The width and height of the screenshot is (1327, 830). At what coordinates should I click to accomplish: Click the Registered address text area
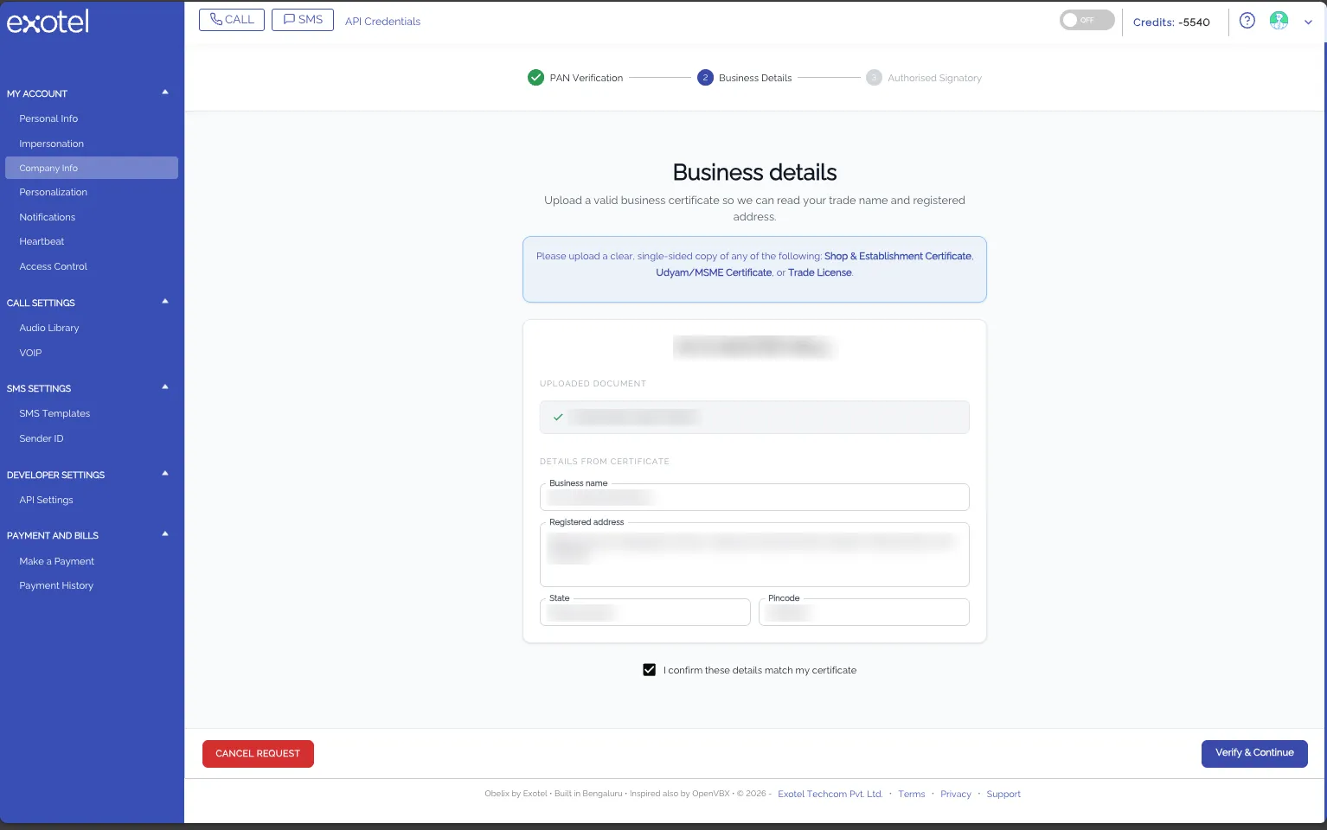coord(754,554)
